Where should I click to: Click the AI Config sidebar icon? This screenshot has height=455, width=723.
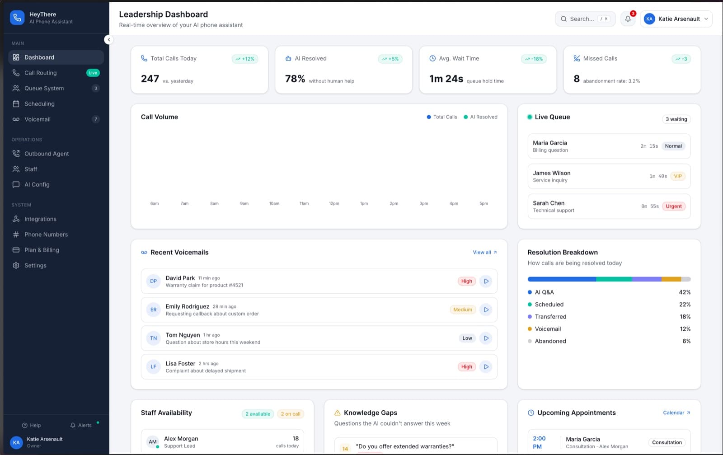tap(16, 184)
